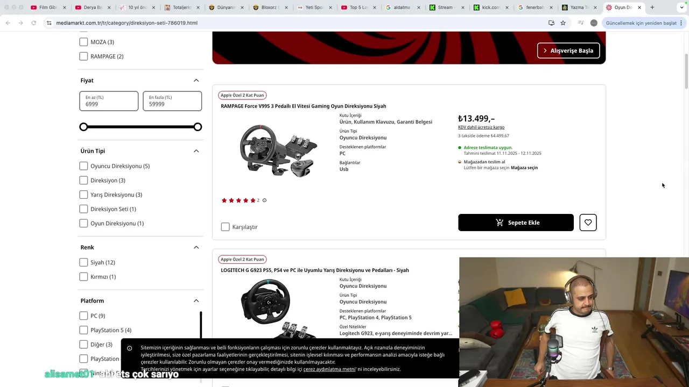Image resolution: width=689 pixels, height=387 pixels.
Task: Open KDV dahil ücretsiz kargo link
Action: pyautogui.click(x=481, y=127)
